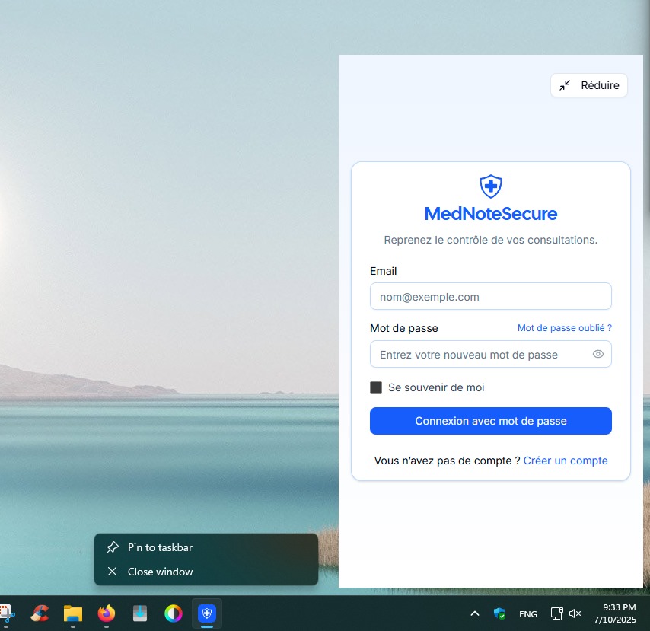This screenshot has height=631, width=650.
Task: Open Firefox from the taskbar
Action: 106,613
